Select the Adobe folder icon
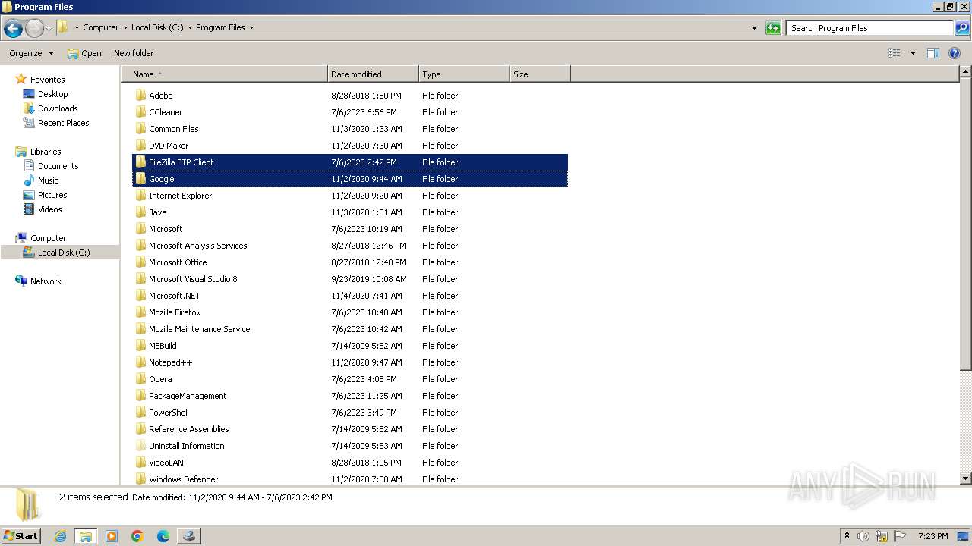The height and width of the screenshot is (546, 972). [140, 96]
